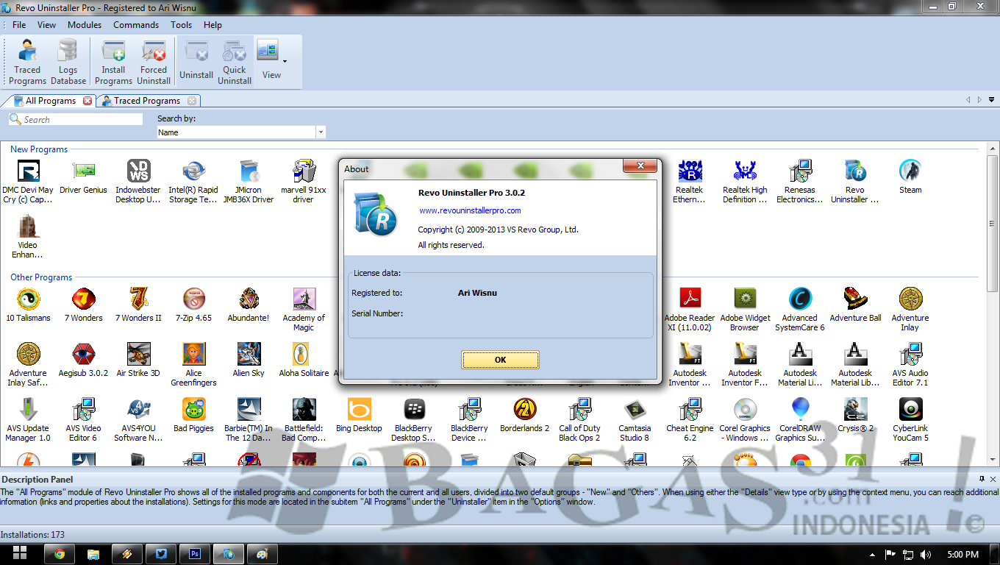Click the Quick Uninstall toolbar button
The image size is (1000, 565).
point(235,62)
